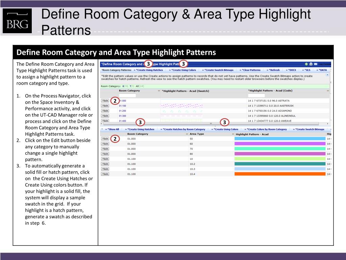This screenshot has width=346, height=260.
Task: Open lower grid Room Category column menu
Action: (x=187, y=134)
